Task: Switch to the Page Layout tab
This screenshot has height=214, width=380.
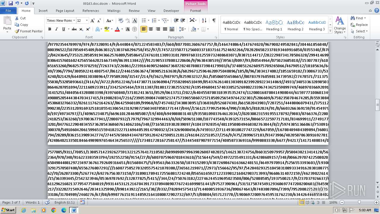Action: tap(65, 11)
